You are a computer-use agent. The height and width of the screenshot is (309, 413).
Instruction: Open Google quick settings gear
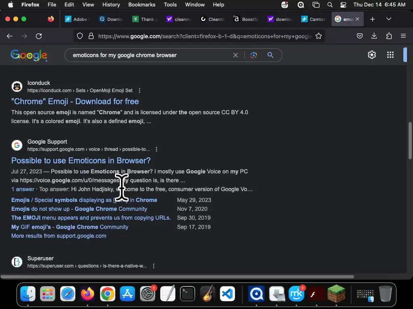click(x=371, y=55)
